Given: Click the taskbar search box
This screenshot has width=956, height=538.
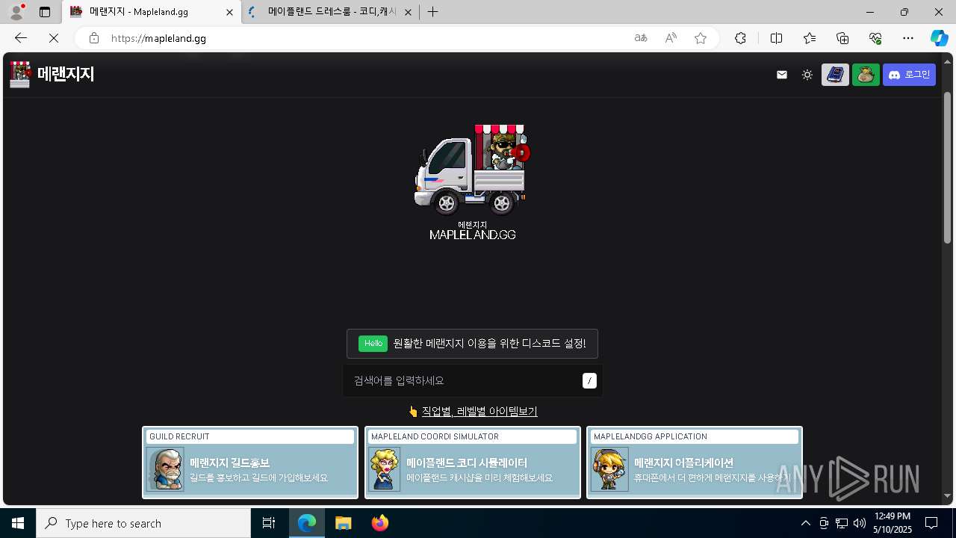Looking at the screenshot, I should point(143,523).
